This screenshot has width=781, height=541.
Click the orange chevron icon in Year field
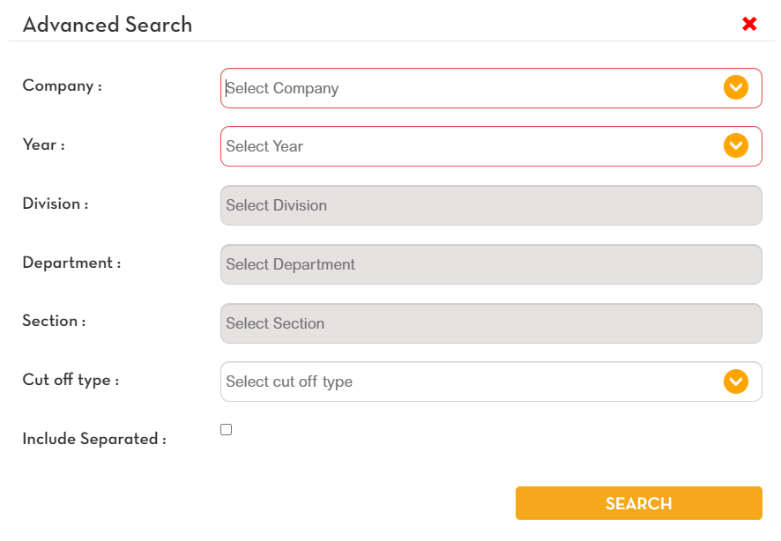pyautogui.click(x=736, y=145)
